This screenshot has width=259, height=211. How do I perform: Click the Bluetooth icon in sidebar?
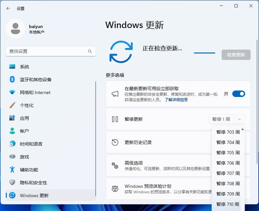(12, 80)
